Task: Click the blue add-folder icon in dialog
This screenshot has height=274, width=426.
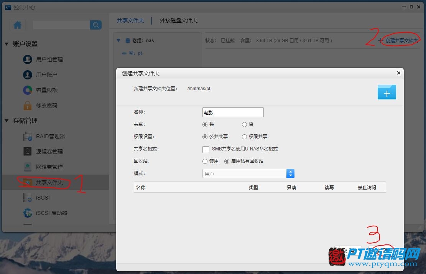Action: (387, 92)
